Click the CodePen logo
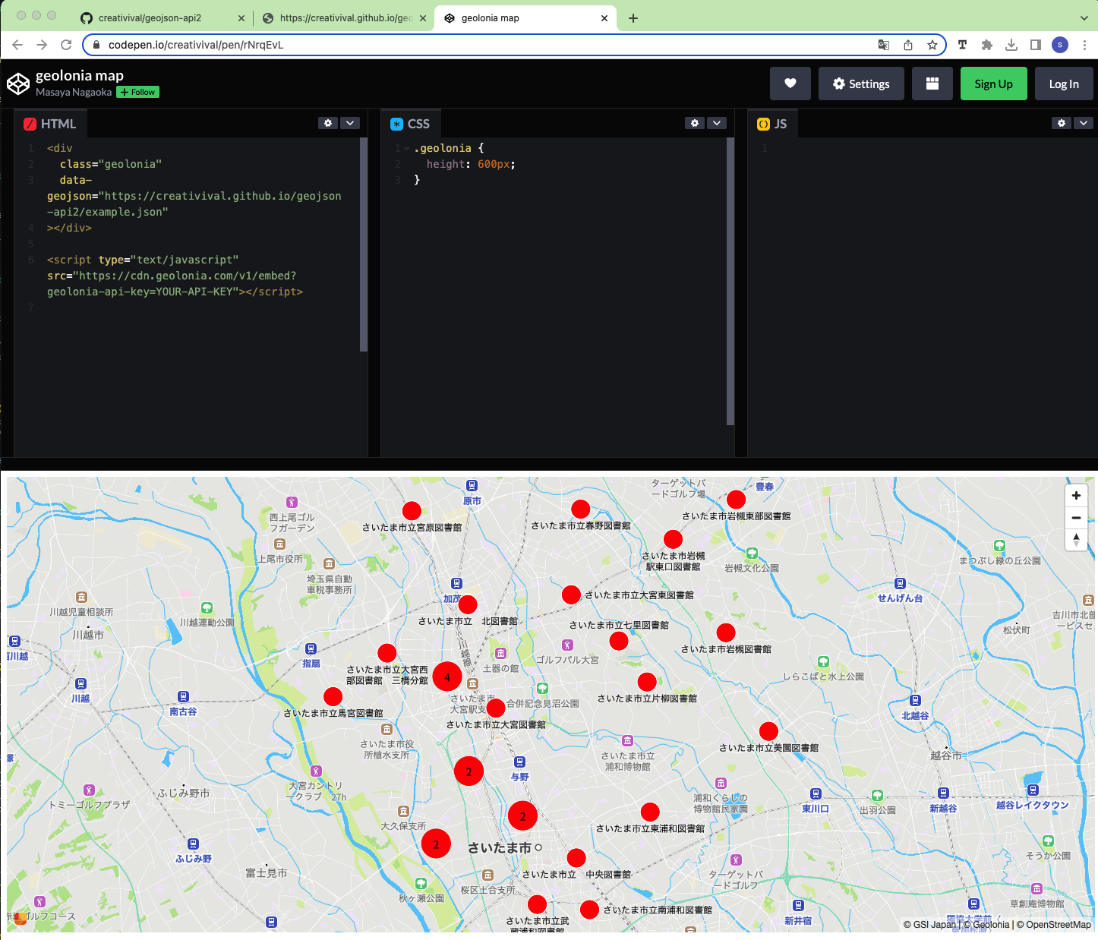 [18, 84]
